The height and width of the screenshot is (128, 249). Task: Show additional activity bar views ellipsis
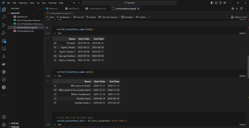click(x=4, y=95)
